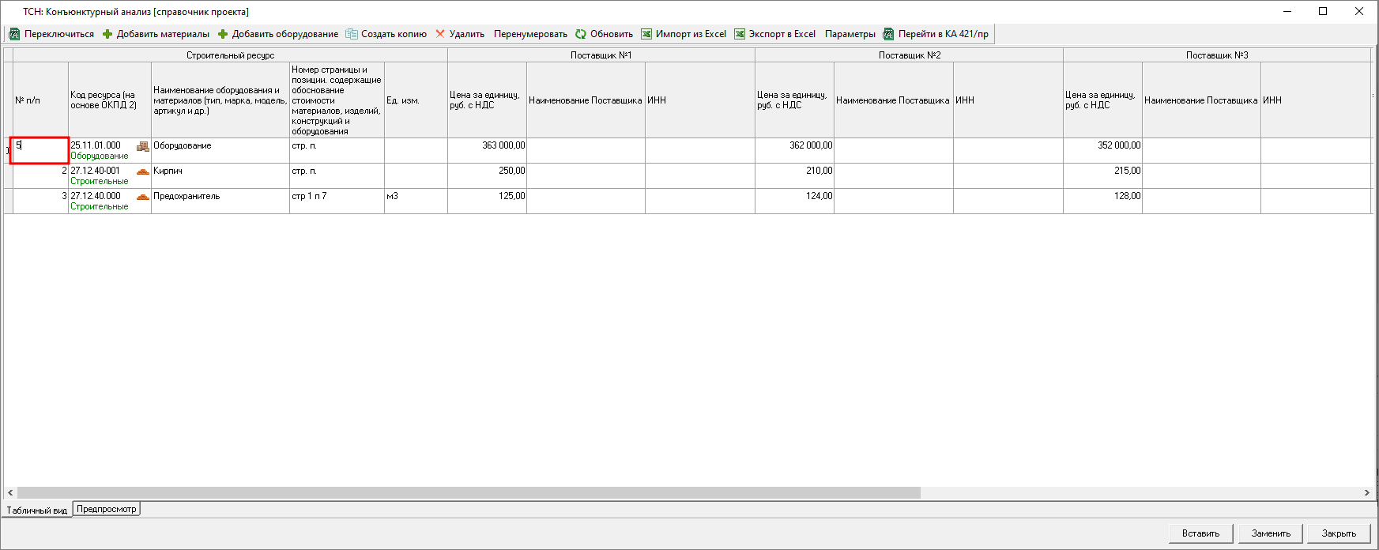This screenshot has width=1379, height=550.
Task: Open Импорт из Excel icon
Action: [646, 34]
